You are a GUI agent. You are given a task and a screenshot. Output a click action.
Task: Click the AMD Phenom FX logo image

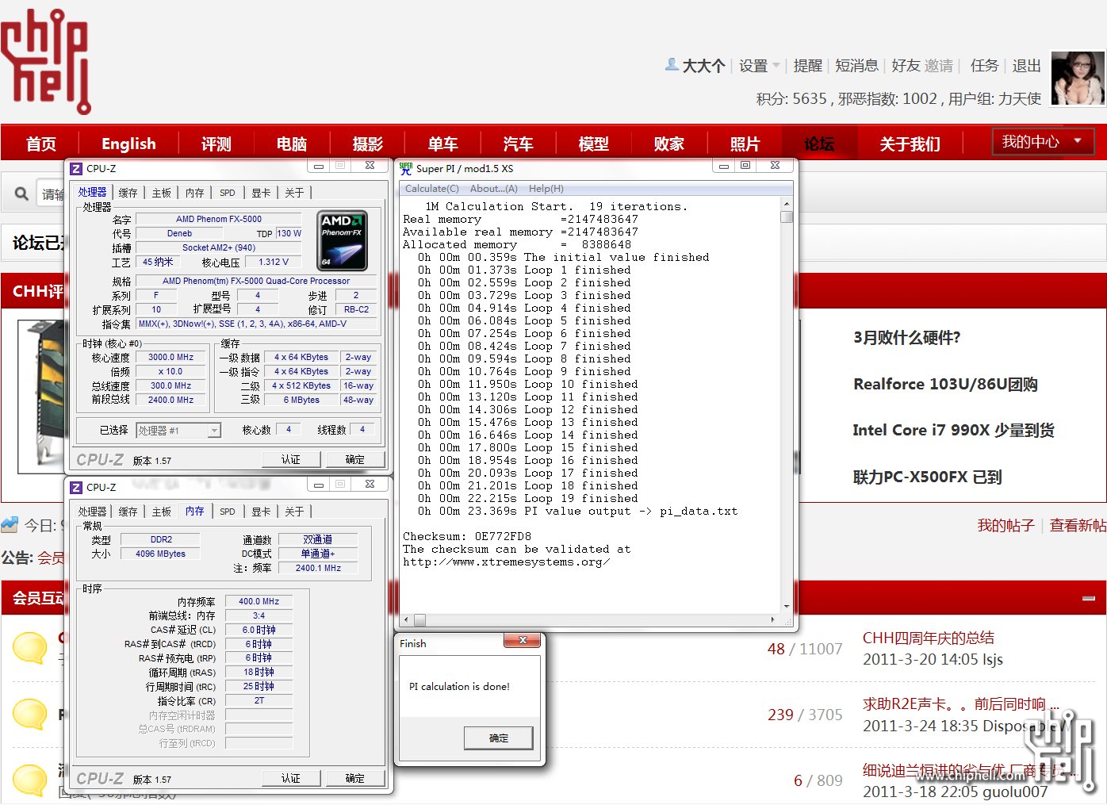[343, 241]
